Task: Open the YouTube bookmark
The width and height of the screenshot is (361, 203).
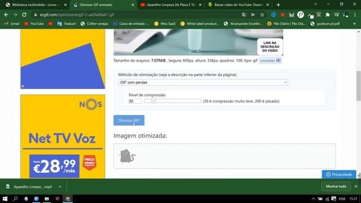Action: [34, 24]
